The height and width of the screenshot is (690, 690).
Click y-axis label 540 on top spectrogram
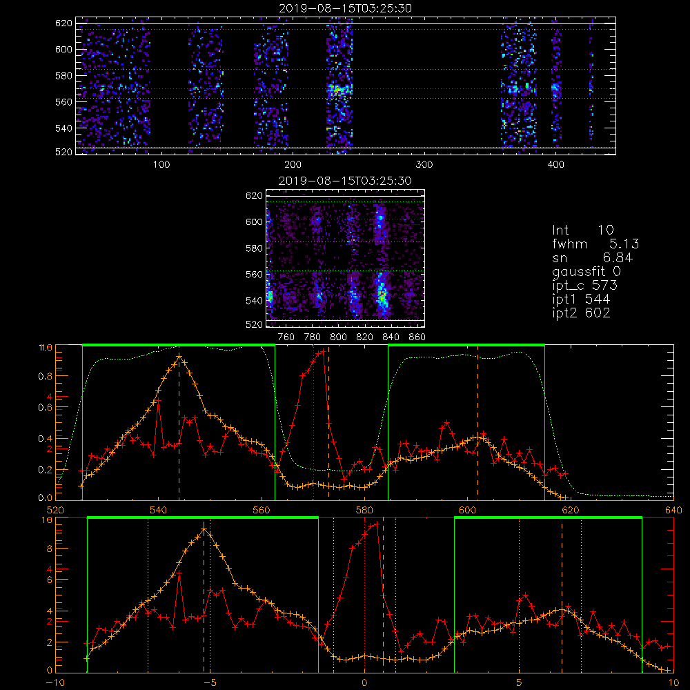[x=63, y=128]
